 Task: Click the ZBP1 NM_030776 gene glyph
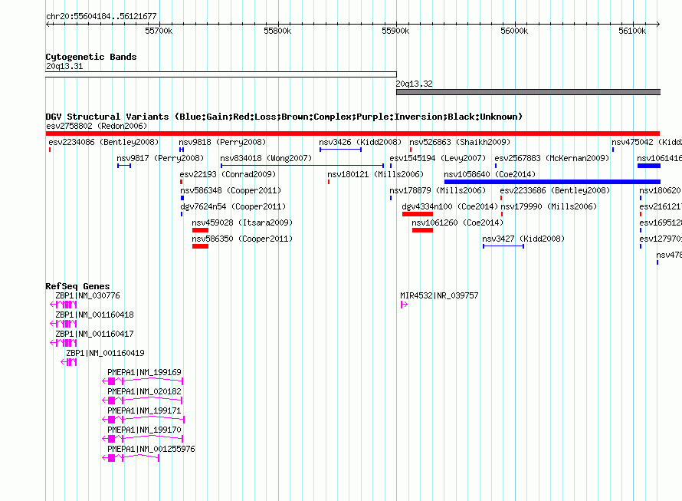(x=64, y=305)
